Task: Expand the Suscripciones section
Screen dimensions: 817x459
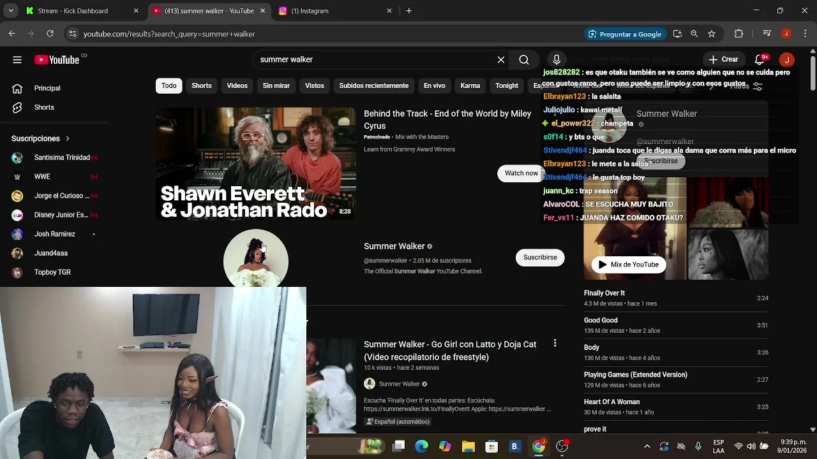Action: pos(41,138)
